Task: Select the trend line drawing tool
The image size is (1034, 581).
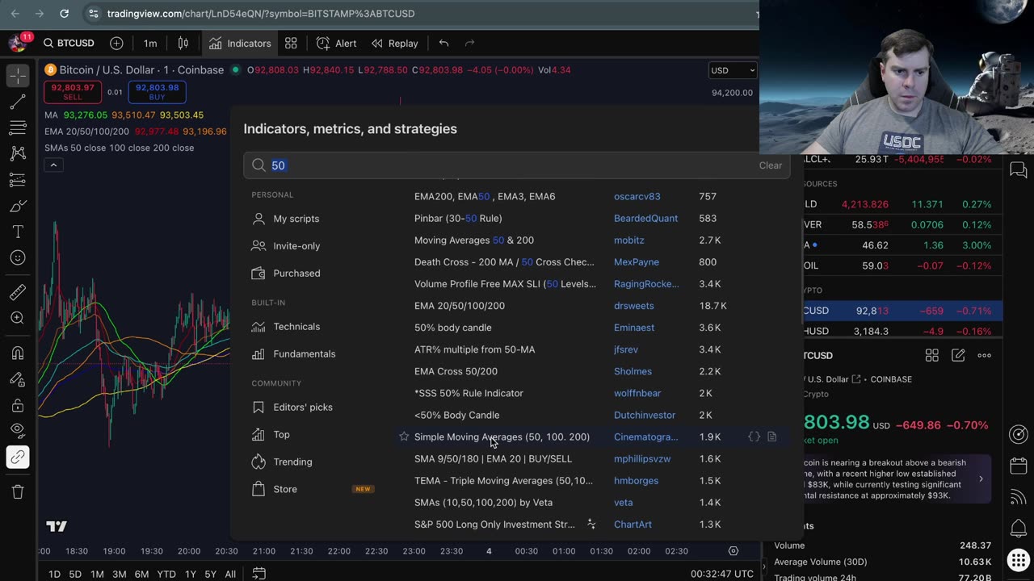Action: 18,102
